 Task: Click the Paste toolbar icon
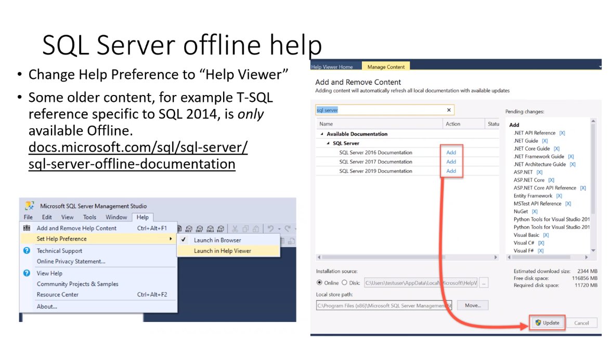256,228
